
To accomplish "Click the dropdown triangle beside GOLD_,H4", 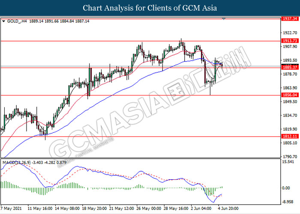I will [3, 21].
